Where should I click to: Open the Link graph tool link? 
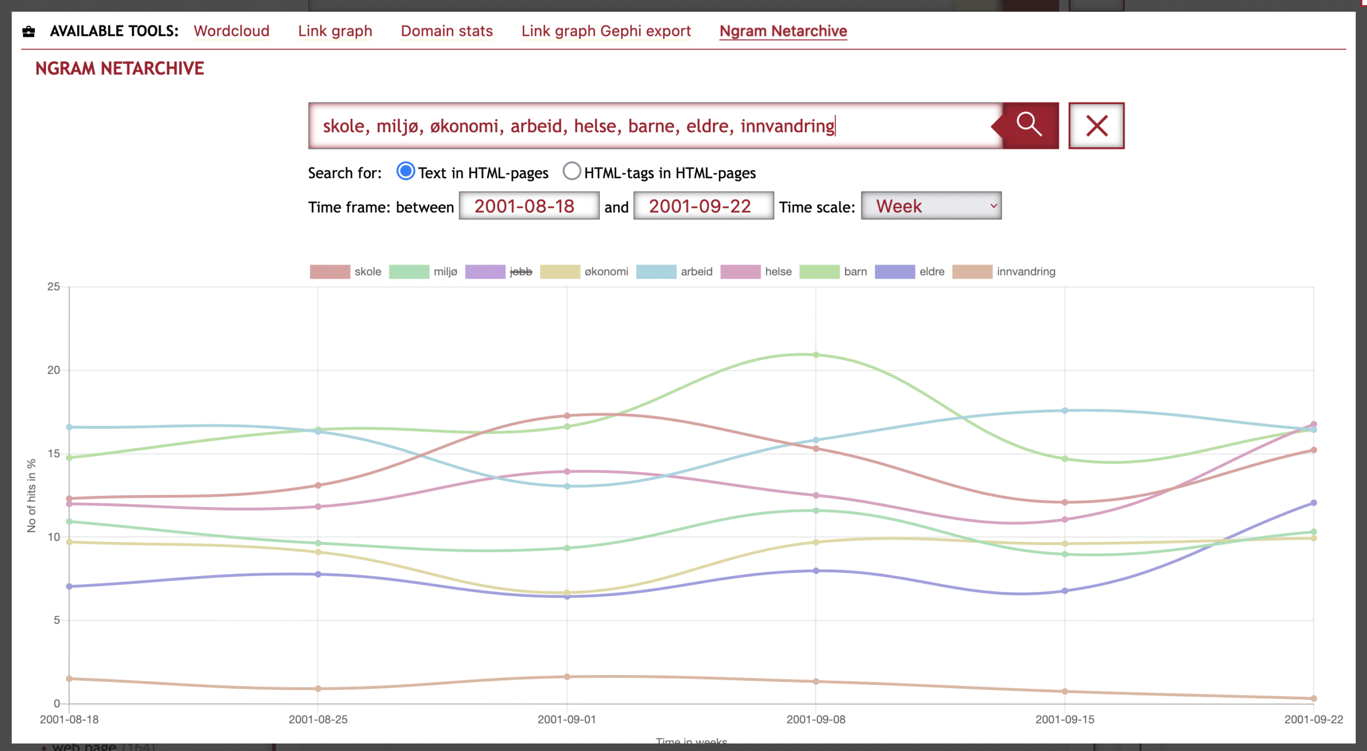coord(335,31)
